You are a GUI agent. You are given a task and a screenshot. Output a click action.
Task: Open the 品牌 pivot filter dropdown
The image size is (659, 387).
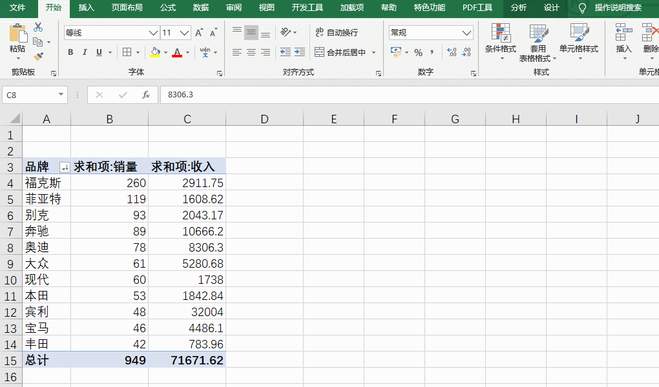tap(65, 168)
